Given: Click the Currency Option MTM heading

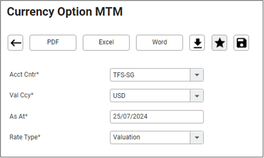Looking at the screenshot, I should click(x=65, y=12).
